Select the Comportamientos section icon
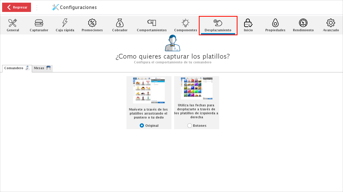Screen dimensions: 343x192 point(152,25)
